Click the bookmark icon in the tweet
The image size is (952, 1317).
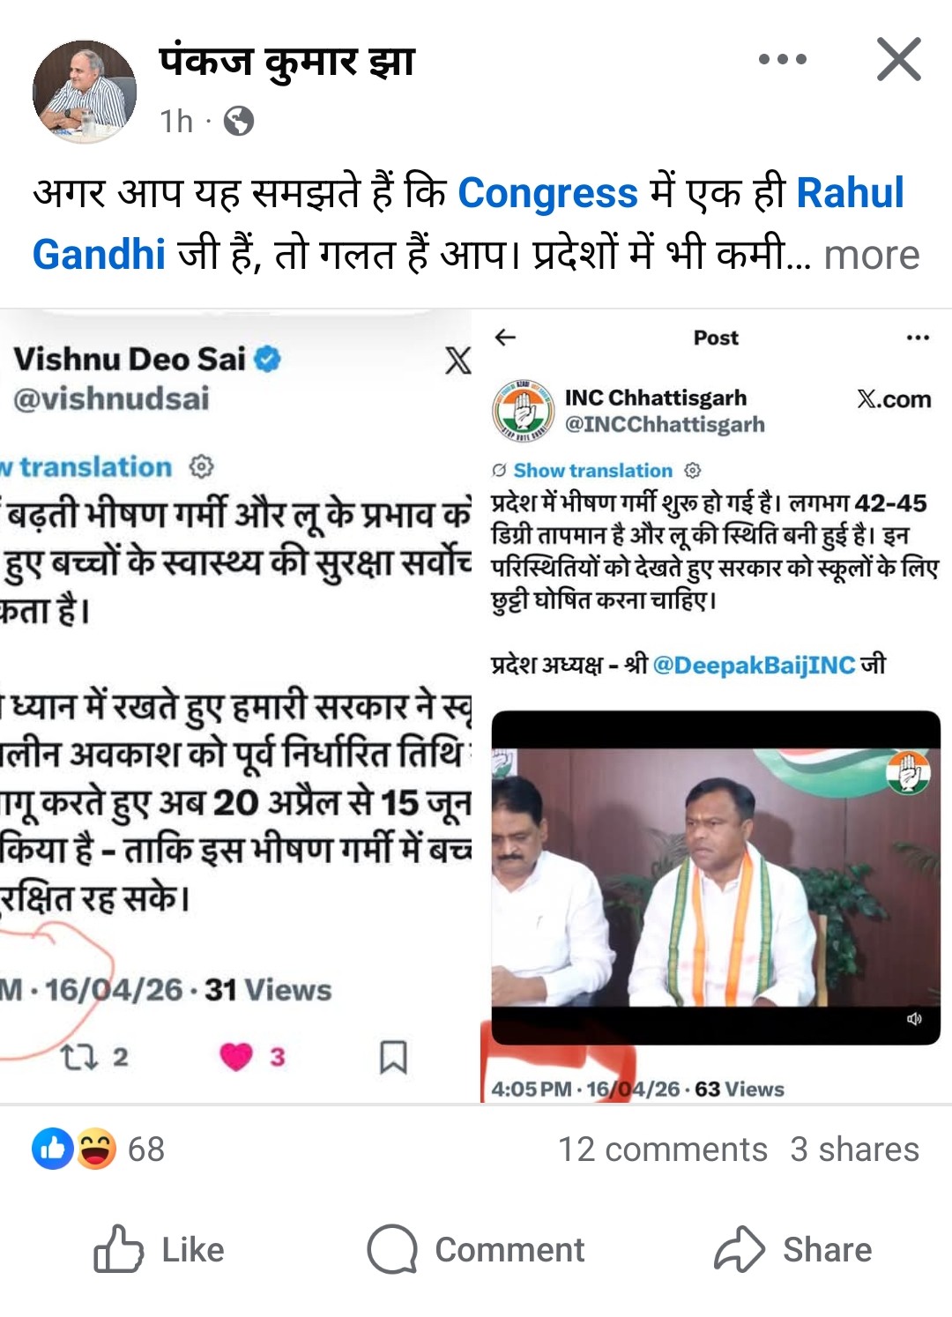point(393,1057)
